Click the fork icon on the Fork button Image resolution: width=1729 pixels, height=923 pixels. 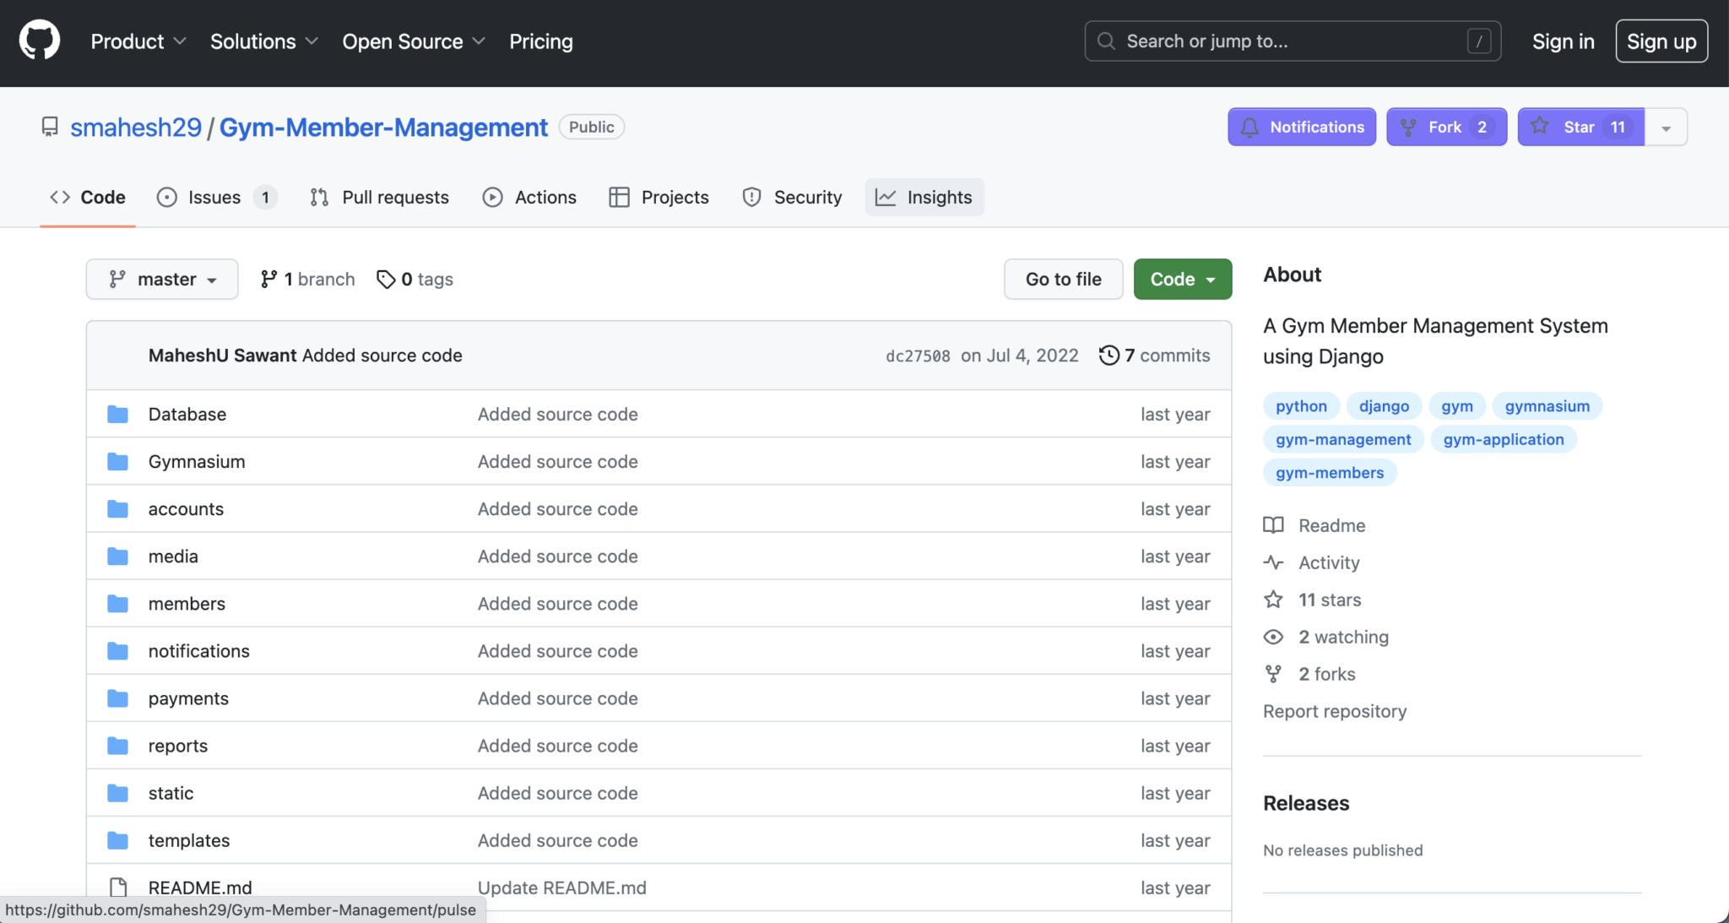coord(1409,127)
